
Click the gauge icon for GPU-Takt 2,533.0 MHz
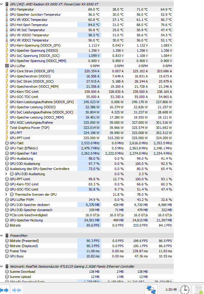(x=7, y=143)
